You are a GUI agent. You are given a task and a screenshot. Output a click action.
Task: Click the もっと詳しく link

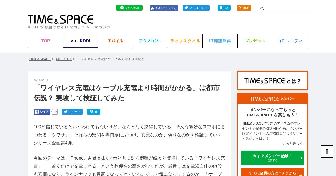tap(293, 144)
